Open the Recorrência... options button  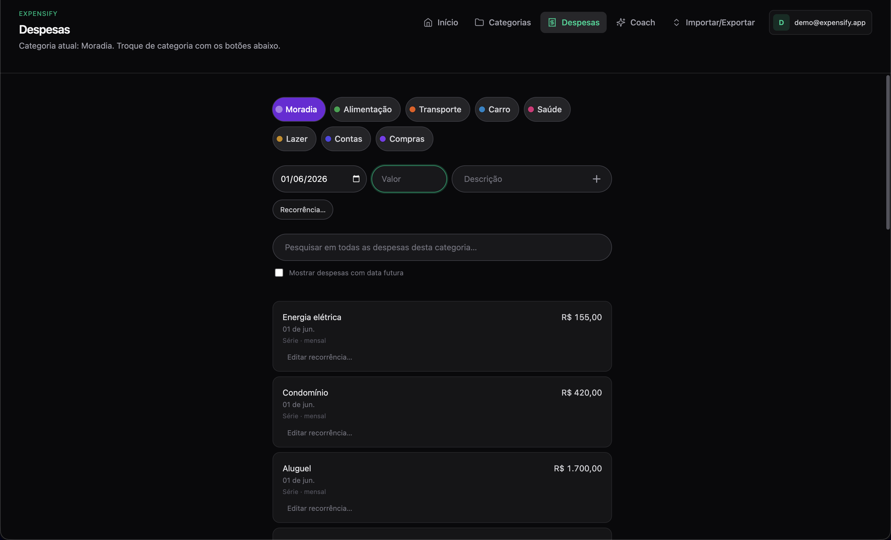point(303,210)
